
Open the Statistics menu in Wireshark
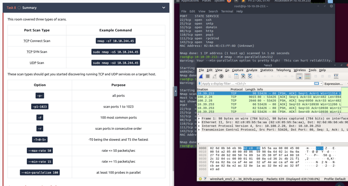266,70
